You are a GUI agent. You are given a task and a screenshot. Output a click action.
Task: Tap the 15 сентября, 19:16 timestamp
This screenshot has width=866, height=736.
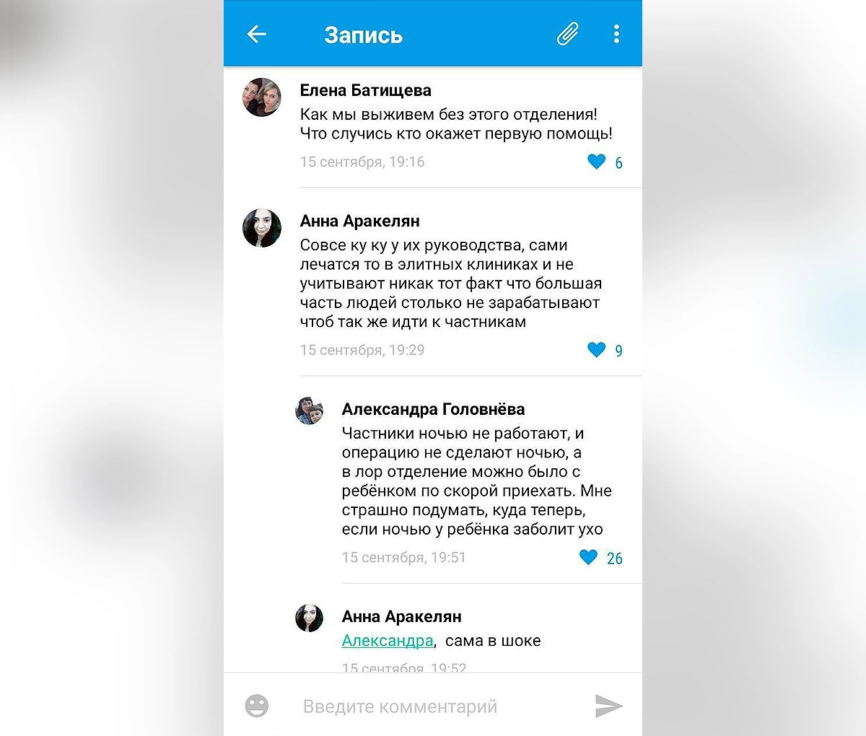362,162
